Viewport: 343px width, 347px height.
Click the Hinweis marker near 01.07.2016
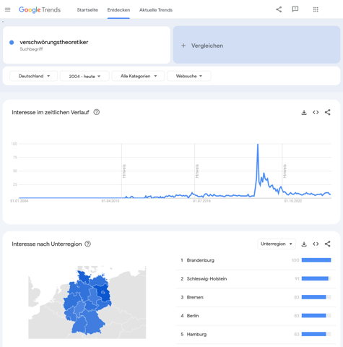point(197,171)
